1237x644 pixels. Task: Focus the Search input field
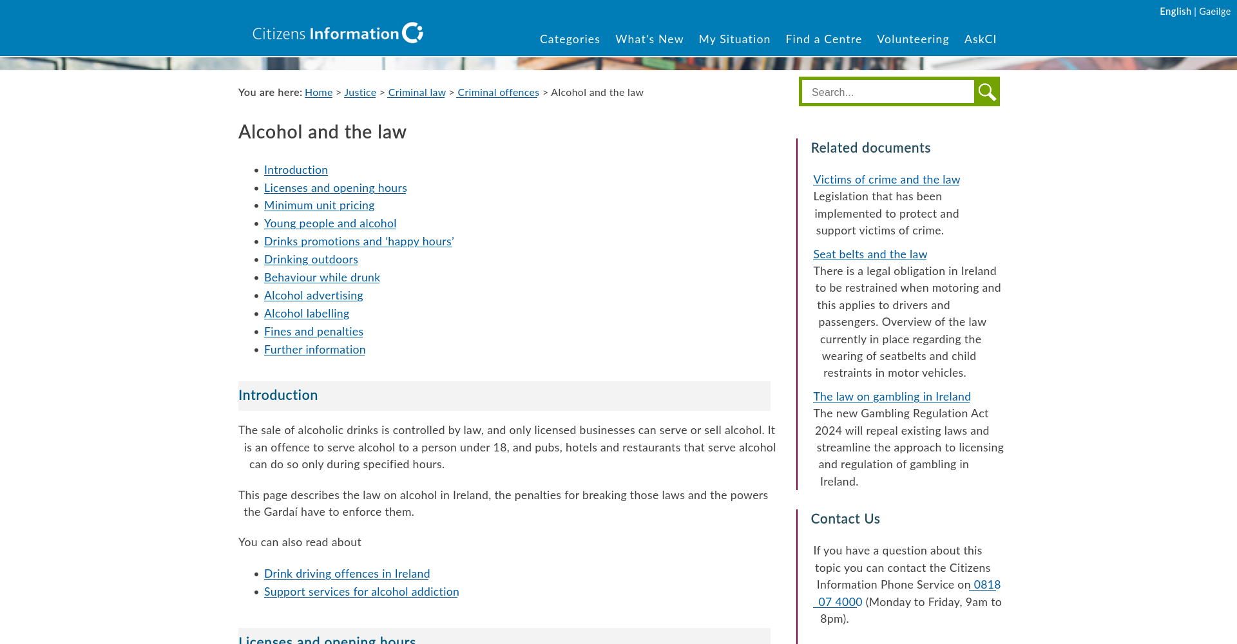point(888,92)
